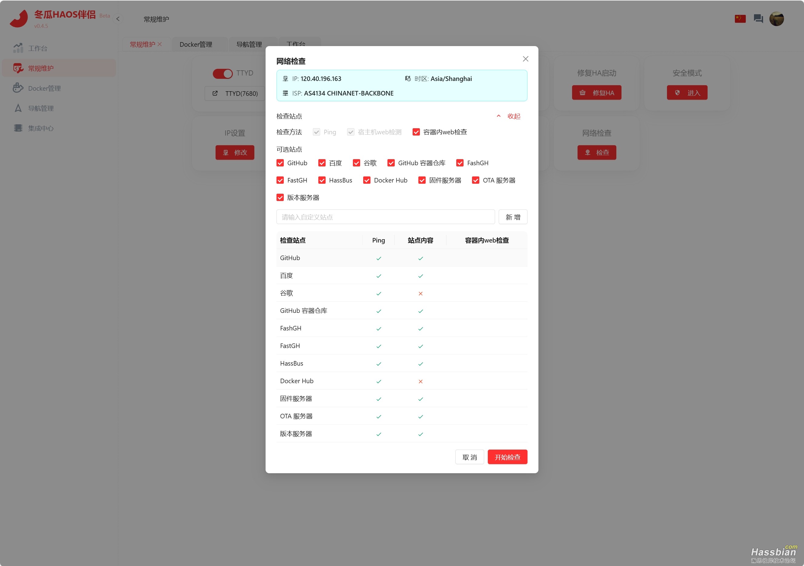Click the 容器内web检查 column header

[487, 240]
